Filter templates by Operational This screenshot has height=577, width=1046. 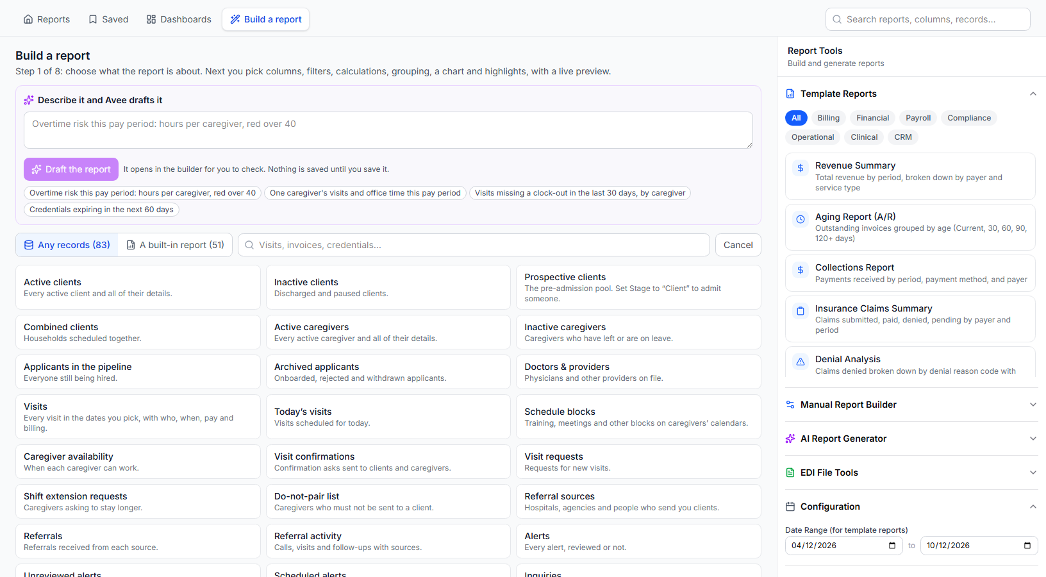tap(813, 137)
